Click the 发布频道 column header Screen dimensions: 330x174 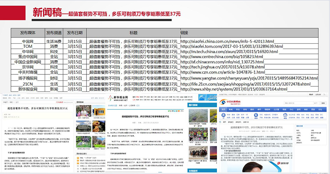(54, 33)
